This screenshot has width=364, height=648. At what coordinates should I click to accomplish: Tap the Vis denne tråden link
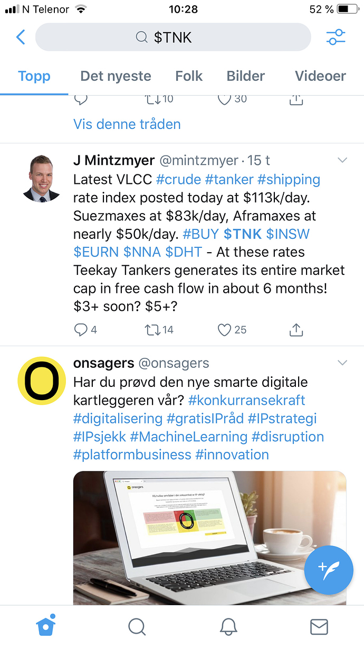pos(127,124)
